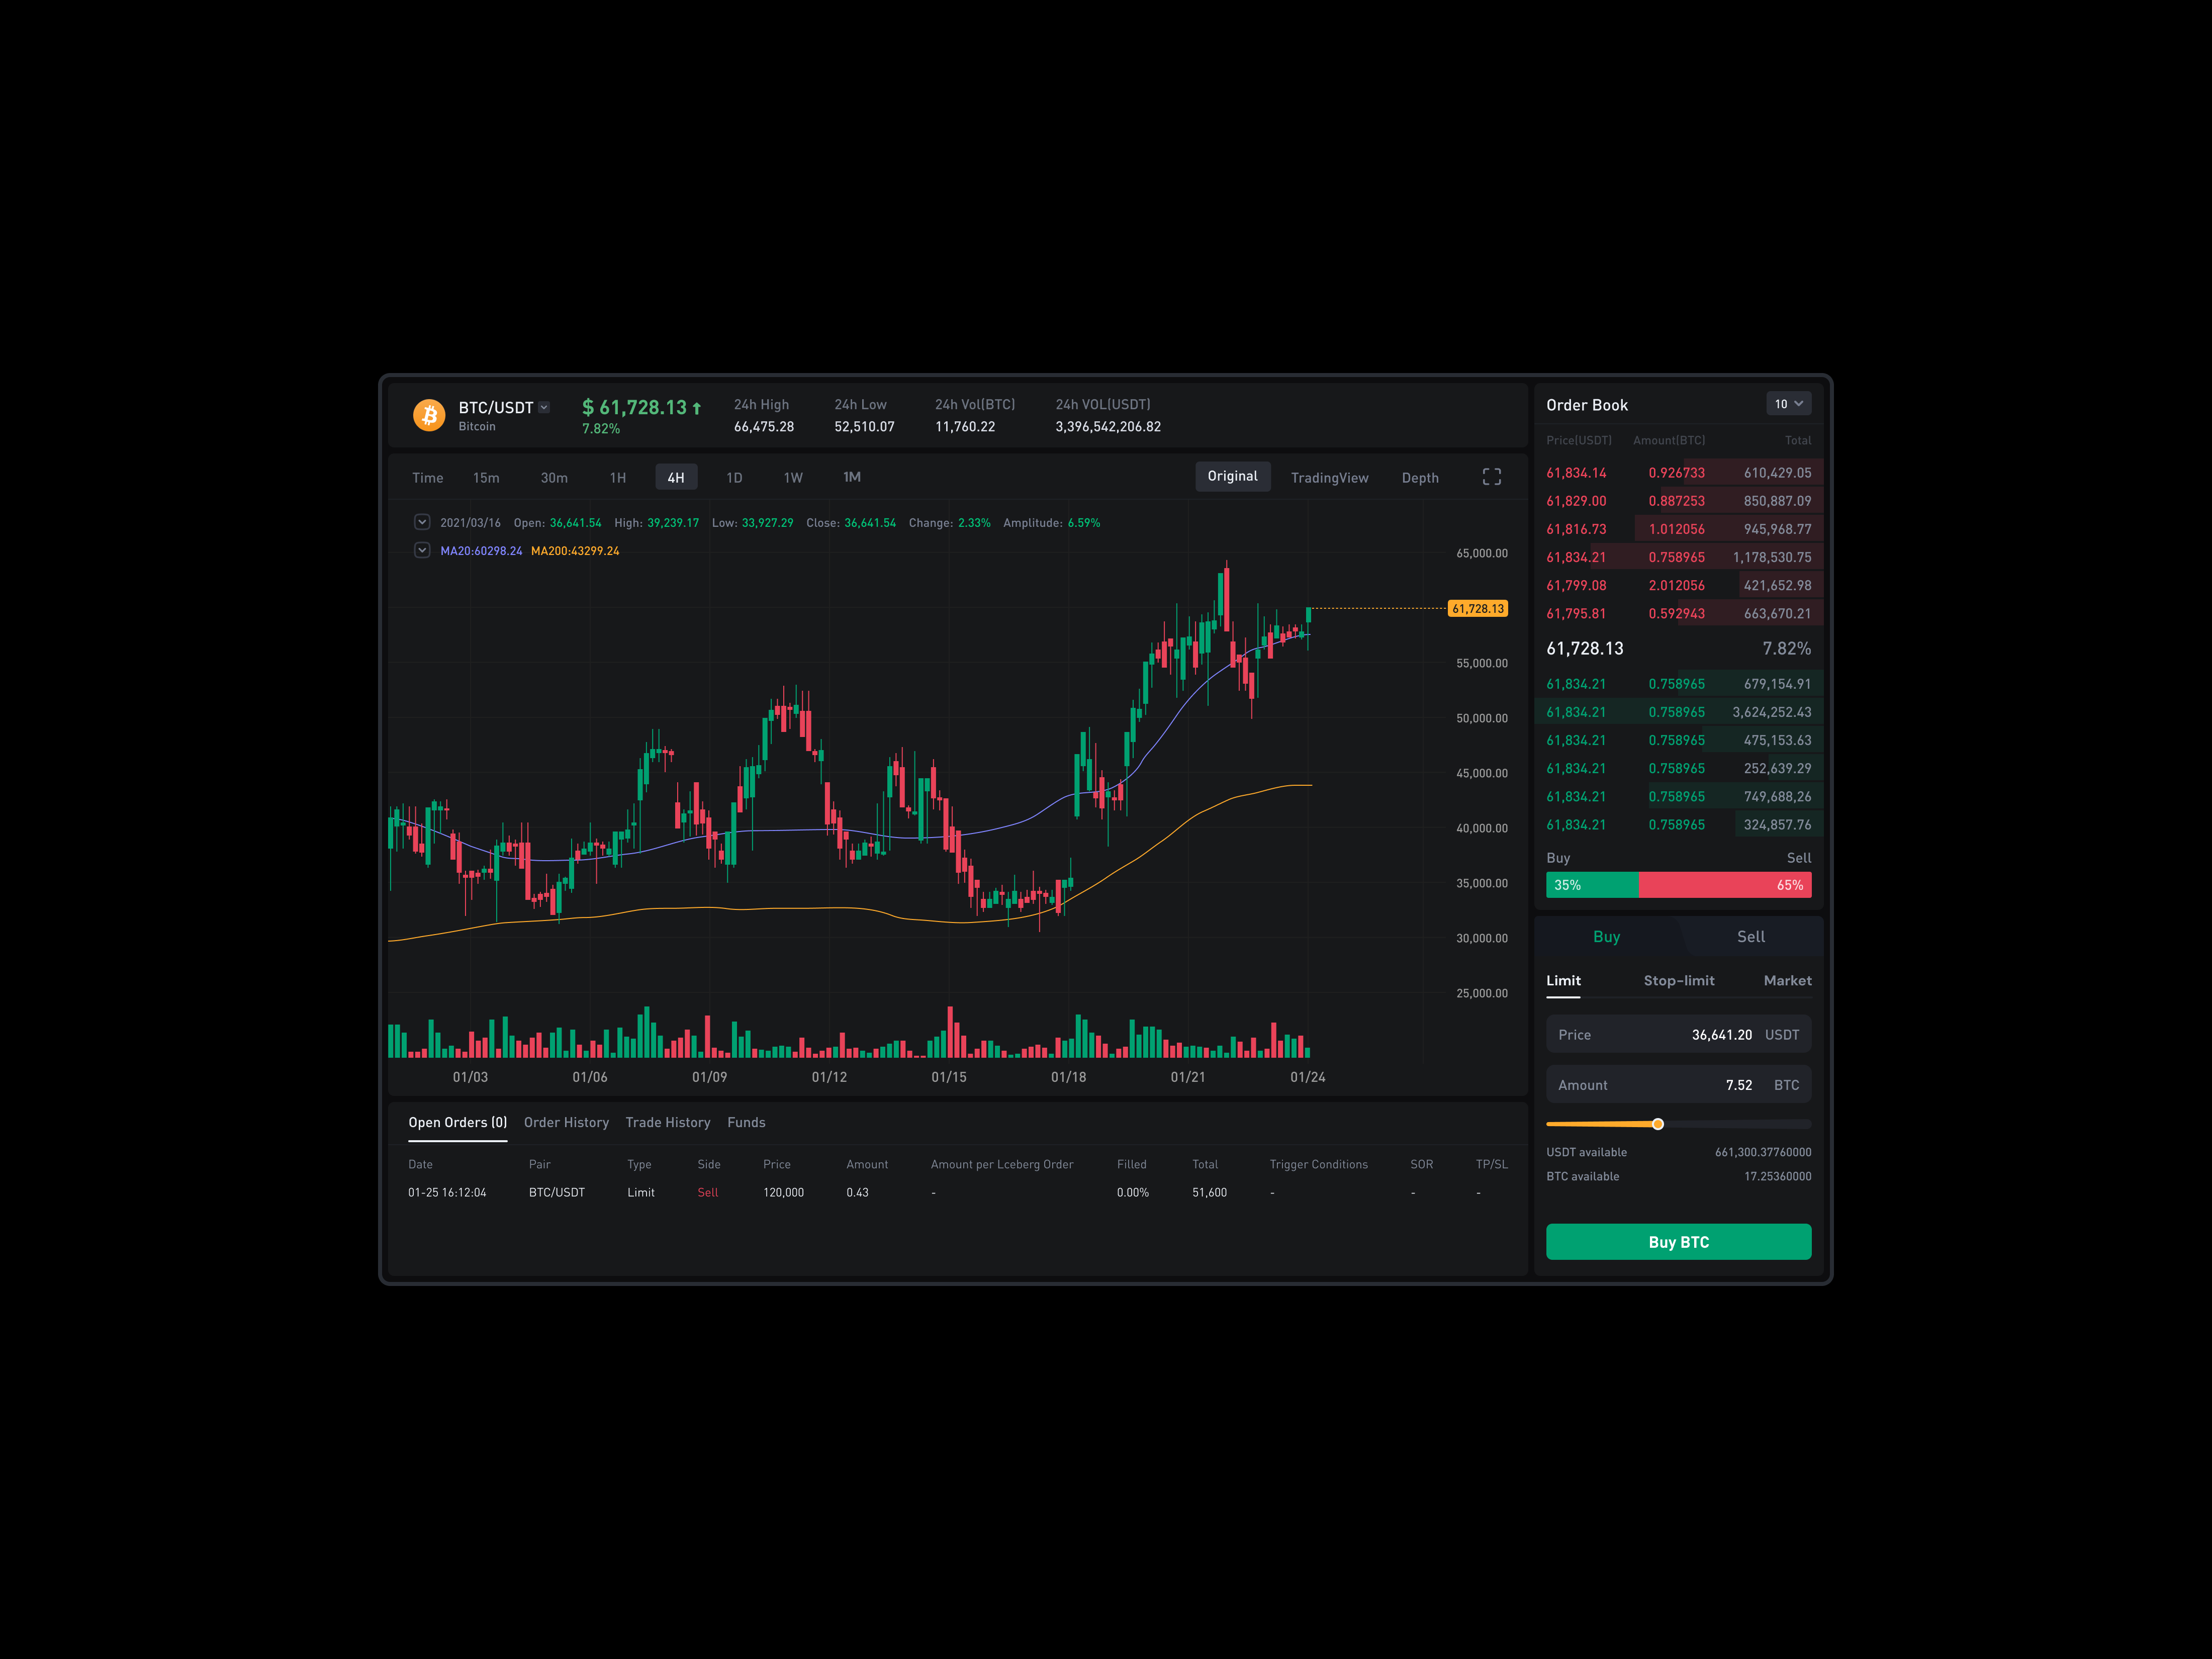The height and width of the screenshot is (1659, 2212).
Task: Open the Order Book depth count dropdown
Action: 1789,404
